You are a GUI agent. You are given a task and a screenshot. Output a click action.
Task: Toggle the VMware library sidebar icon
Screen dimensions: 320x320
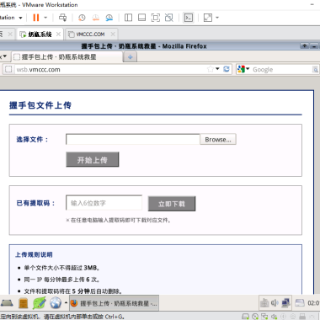(x=128, y=18)
